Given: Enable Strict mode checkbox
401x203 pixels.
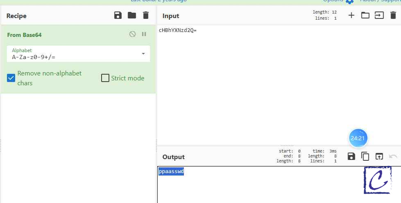Looking at the screenshot, I should (x=105, y=78).
